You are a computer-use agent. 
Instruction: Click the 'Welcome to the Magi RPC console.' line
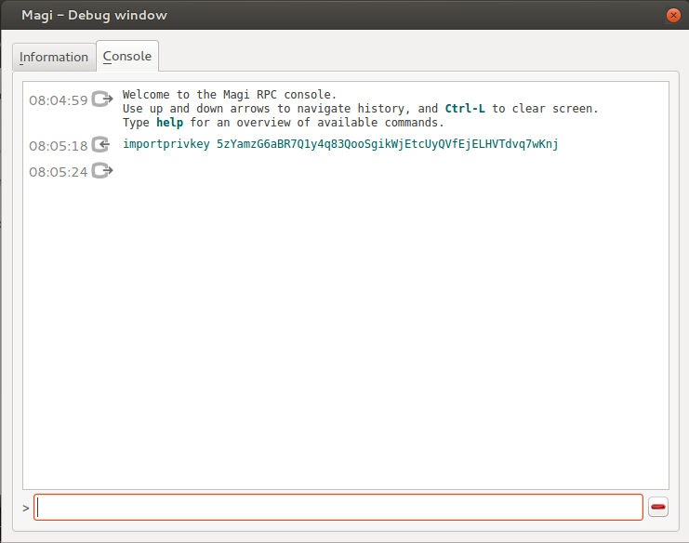230,95
